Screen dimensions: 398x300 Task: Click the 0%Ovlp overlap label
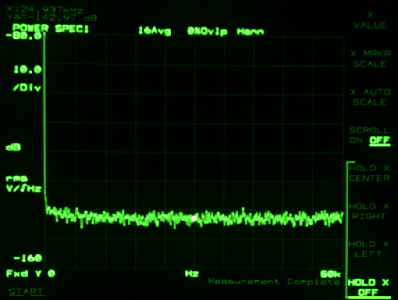pyautogui.click(x=207, y=31)
